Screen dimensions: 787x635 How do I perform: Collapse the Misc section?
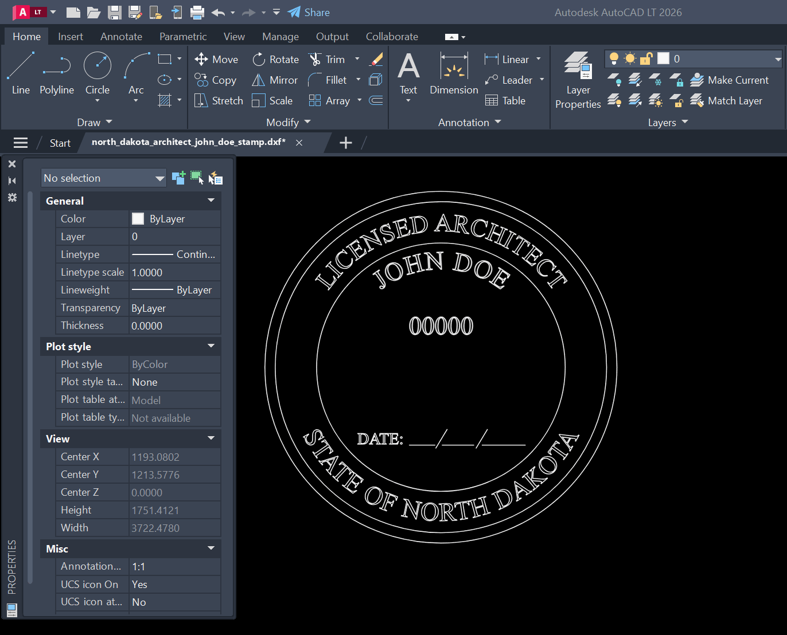click(x=211, y=548)
